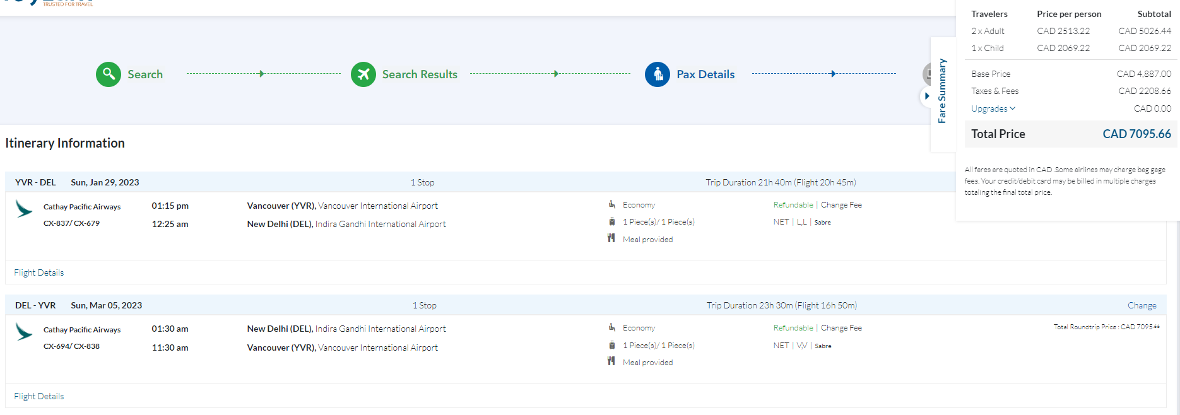Screen dimensions: 1180x415
Task: Collapse the Fare Summary panel with arrow
Action: tap(926, 96)
